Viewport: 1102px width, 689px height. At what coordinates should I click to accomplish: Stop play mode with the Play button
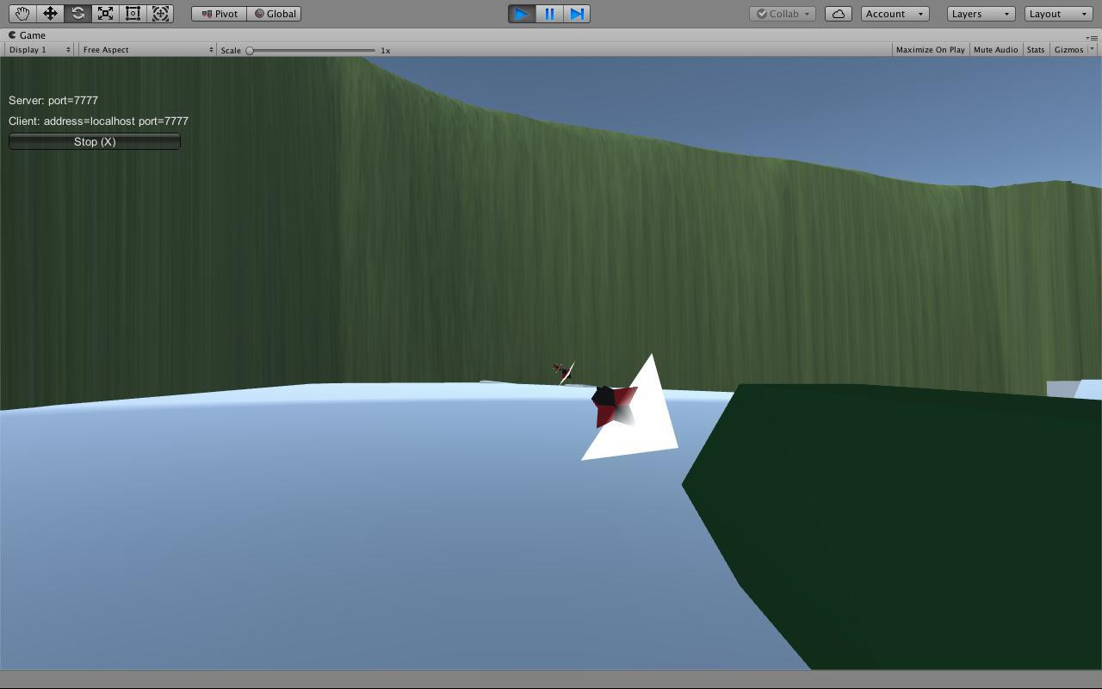[522, 14]
